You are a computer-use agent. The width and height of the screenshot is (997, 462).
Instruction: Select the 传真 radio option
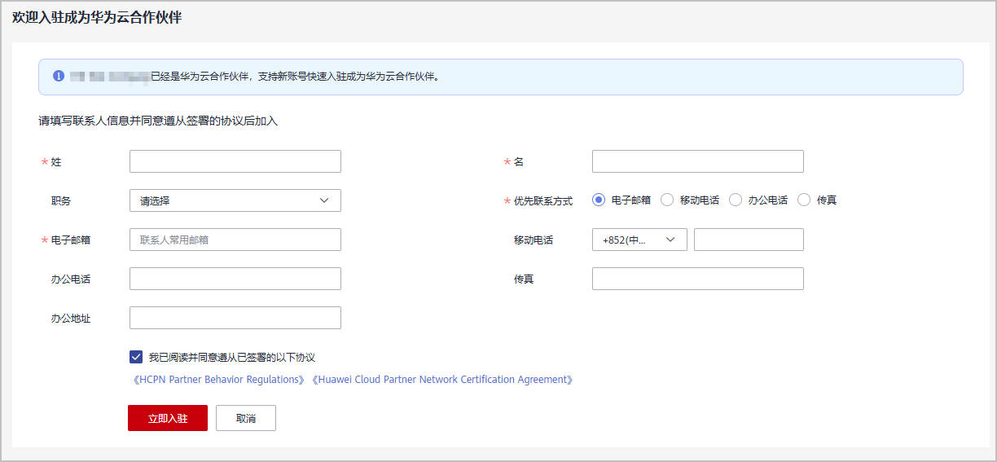(804, 200)
